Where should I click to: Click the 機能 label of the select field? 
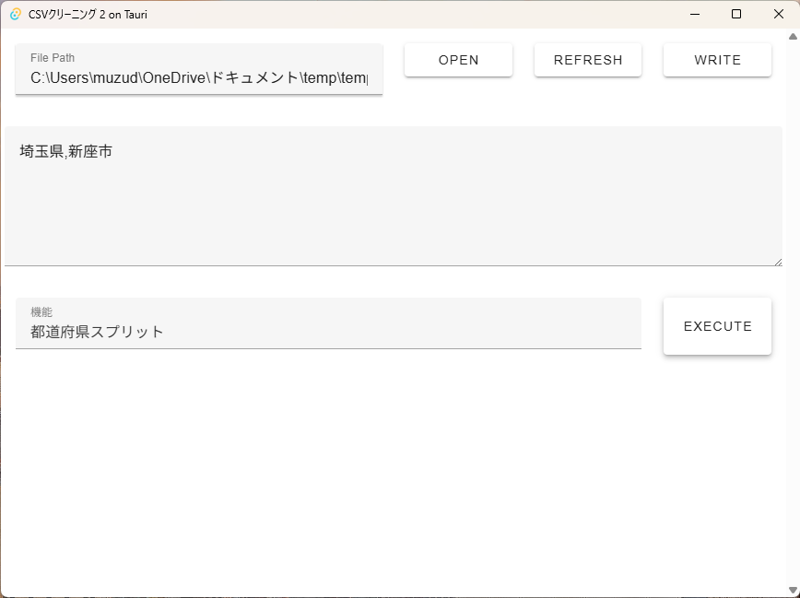click(41, 311)
